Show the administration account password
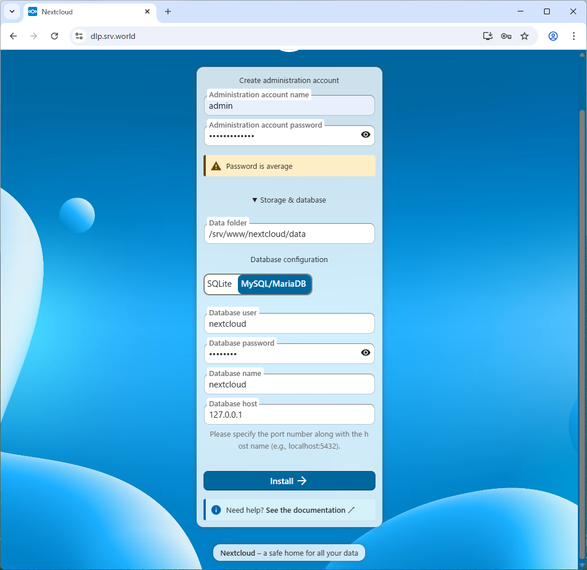This screenshot has width=587, height=570. [366, 134]
